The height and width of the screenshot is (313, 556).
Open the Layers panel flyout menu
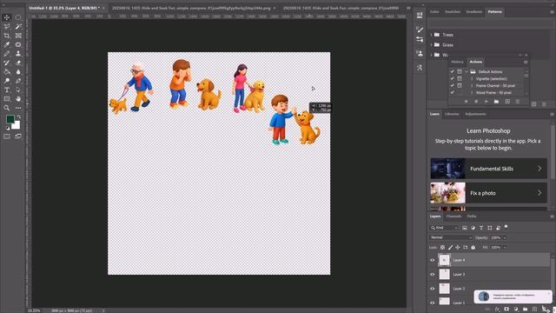tap(553, 216)
